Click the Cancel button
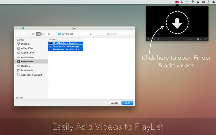The height and width of the screenshot is (135, 216). 114,103
